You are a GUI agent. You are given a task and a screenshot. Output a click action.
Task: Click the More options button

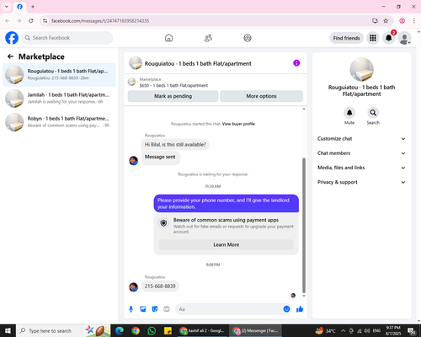pyautogui.click(x=261, y=96)
